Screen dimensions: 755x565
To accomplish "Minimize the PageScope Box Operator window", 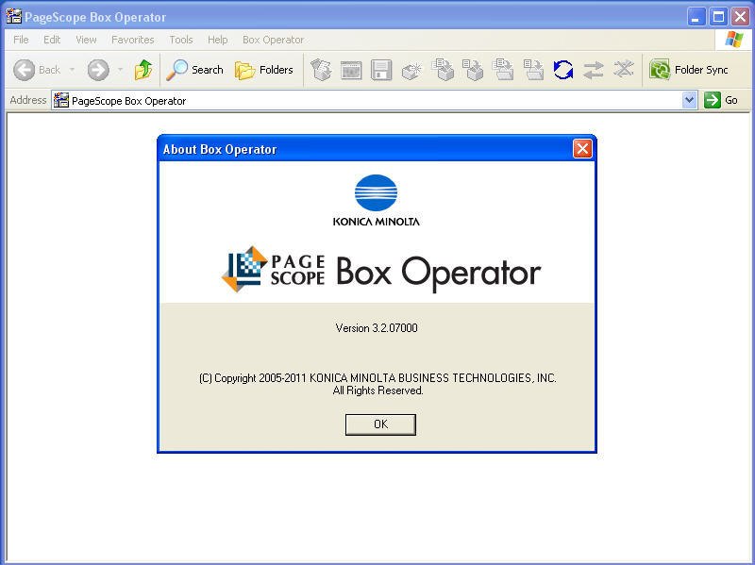I will pyautogui.click(x=696, y=17).
